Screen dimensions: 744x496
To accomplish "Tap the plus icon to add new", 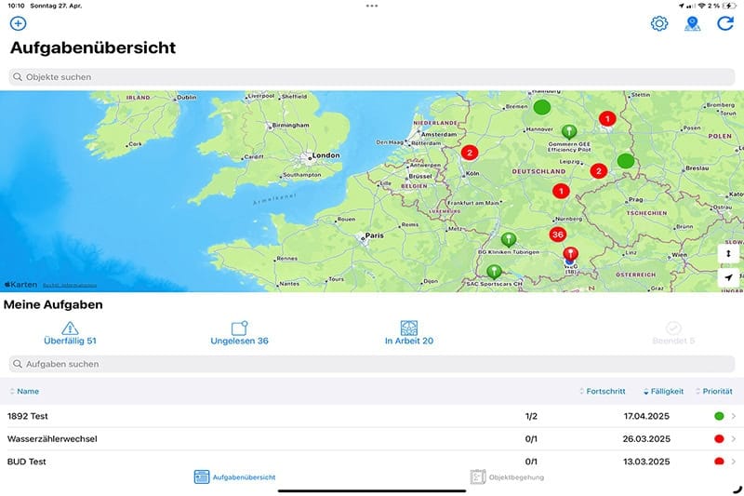I will pos(18,23).
